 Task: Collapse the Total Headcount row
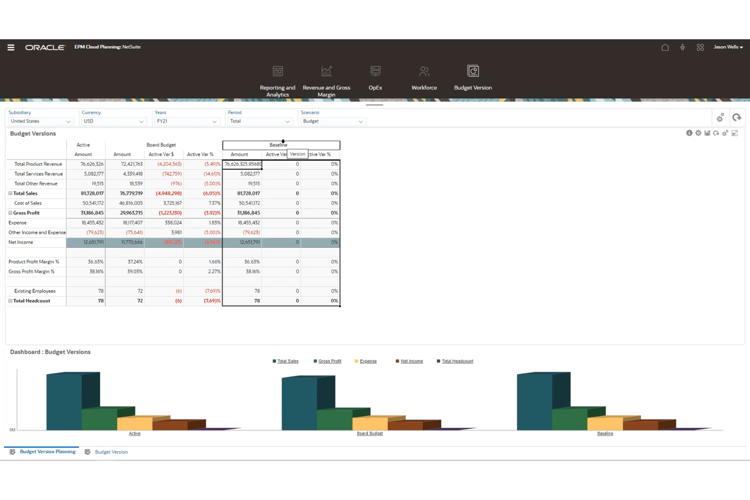pyautogui.click(x=10, y=300)
